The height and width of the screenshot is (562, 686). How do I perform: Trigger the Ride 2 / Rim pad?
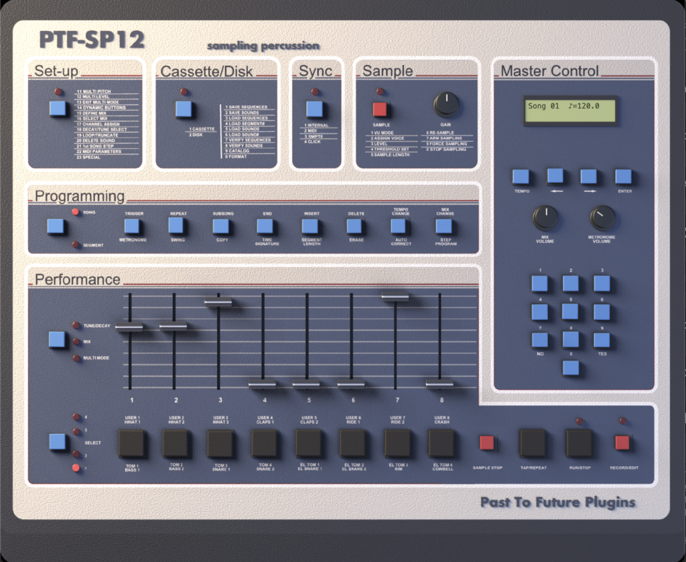pos(398,443)
